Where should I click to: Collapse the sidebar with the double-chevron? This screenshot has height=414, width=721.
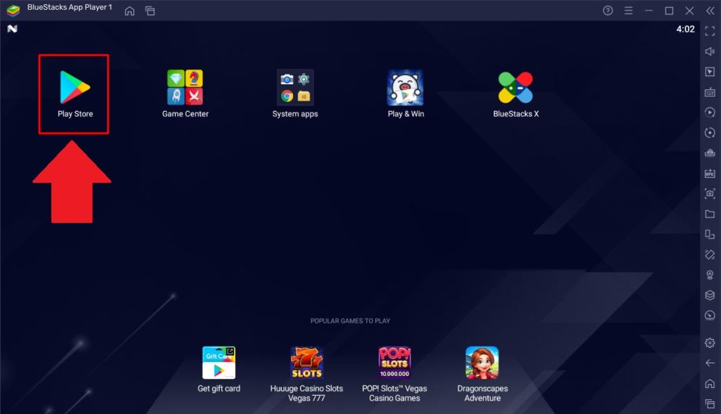coord(710,11)
